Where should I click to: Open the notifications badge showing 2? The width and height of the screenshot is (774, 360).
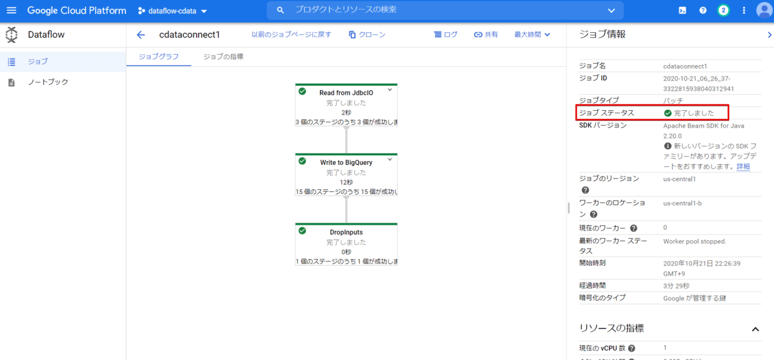click(x=724, y=10)
